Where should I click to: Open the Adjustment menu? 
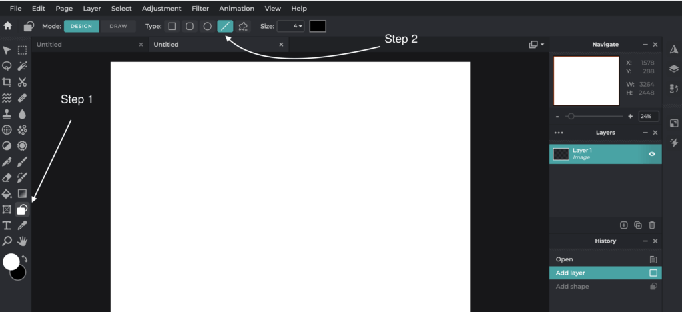[162, 8]
